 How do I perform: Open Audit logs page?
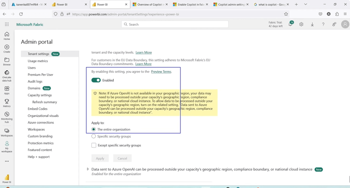[35, 81]
